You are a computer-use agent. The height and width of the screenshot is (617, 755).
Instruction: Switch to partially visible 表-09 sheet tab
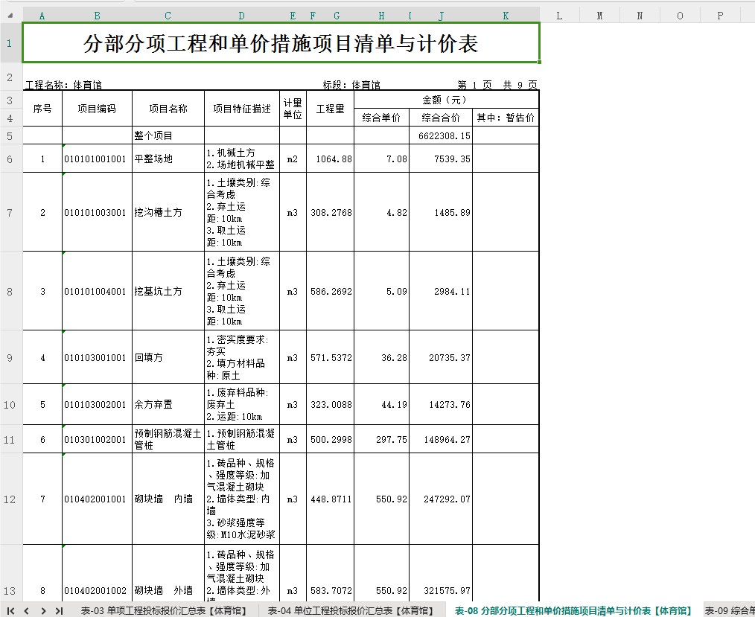tap(730, 611)
